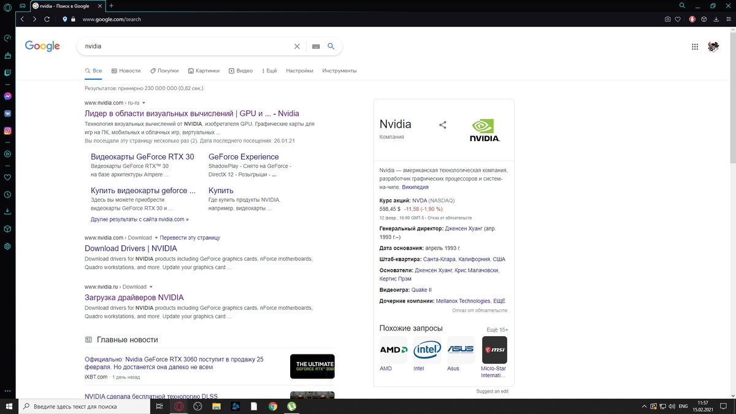The image size is (736, 414).
Task: Open Extensions cube icon in sidebar
Action: 7,229
